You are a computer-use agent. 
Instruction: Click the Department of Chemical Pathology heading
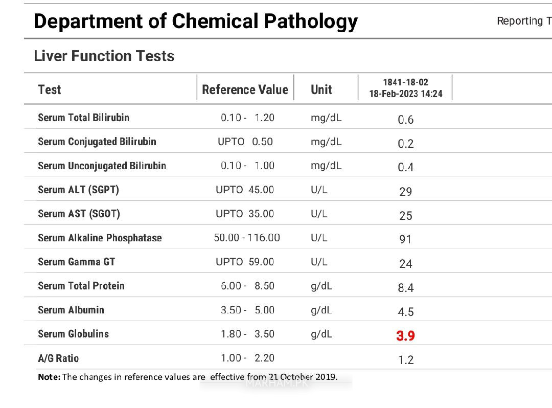pyautogui.click(x=195, y=21)
